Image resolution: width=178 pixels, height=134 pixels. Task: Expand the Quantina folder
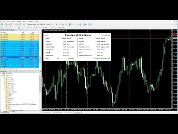click(x=4, y=88)
